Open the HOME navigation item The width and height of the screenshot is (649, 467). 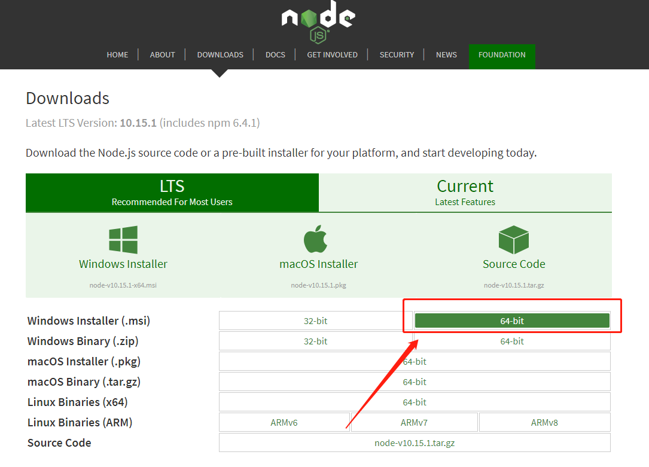coord(118,54)
